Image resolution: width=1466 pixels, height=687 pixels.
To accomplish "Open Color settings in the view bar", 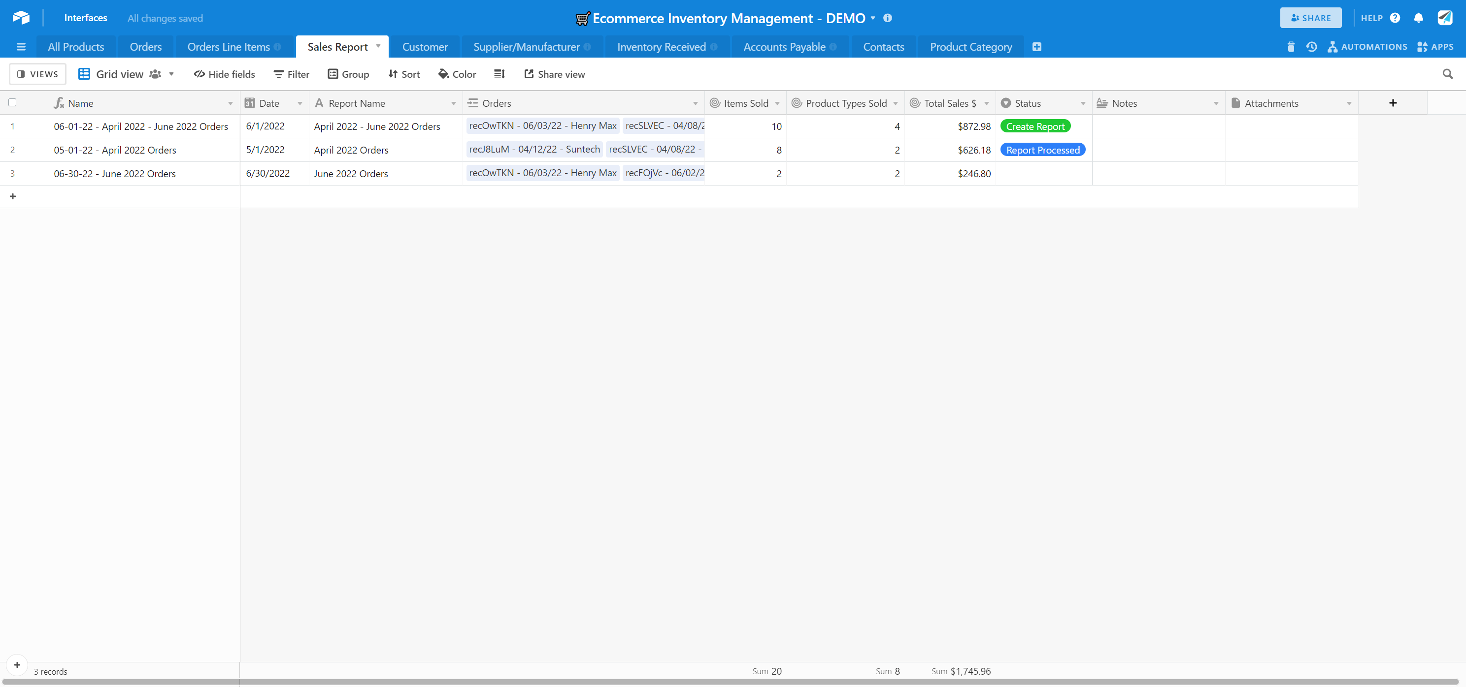I will [x=457, y=74].
